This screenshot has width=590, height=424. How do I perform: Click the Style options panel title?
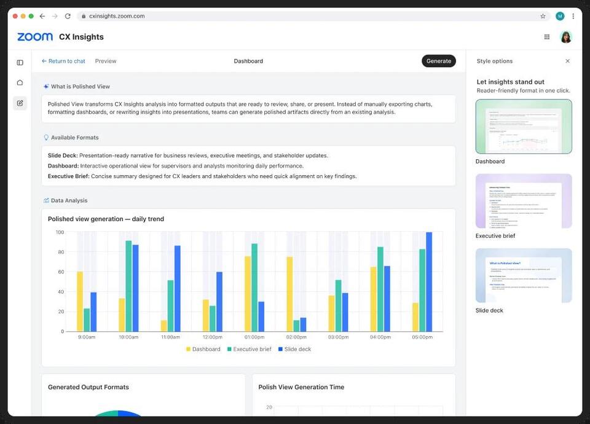(x=494, y=61)
